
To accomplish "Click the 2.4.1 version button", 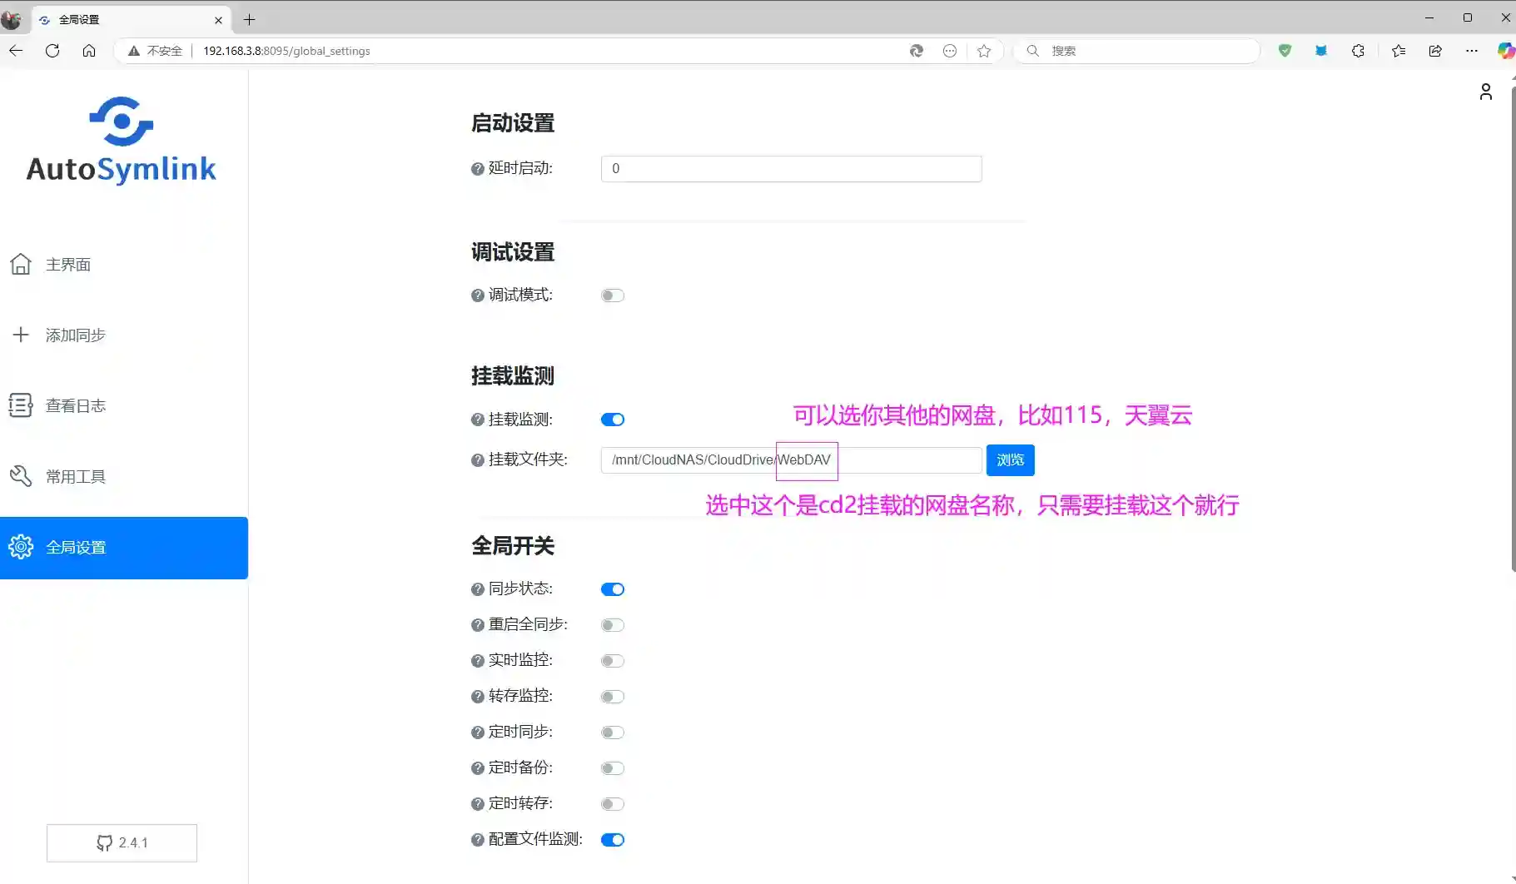I will point(122,842).
